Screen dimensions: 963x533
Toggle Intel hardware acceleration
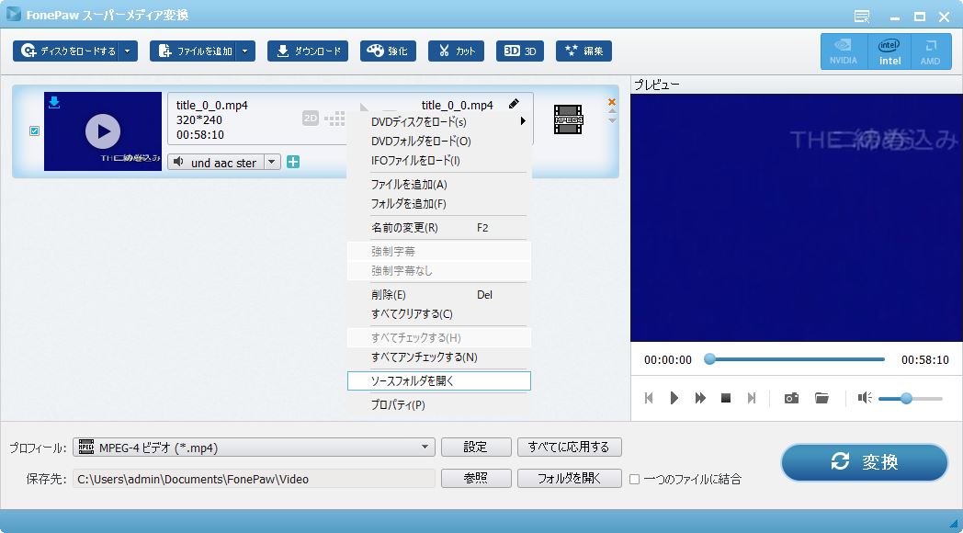(889, 51)
